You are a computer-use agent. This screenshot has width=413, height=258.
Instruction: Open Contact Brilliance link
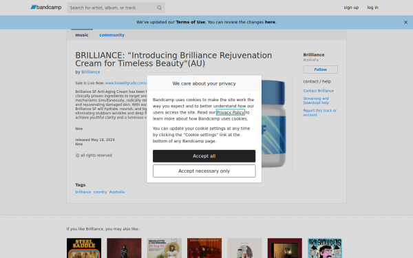click(318, 91)
